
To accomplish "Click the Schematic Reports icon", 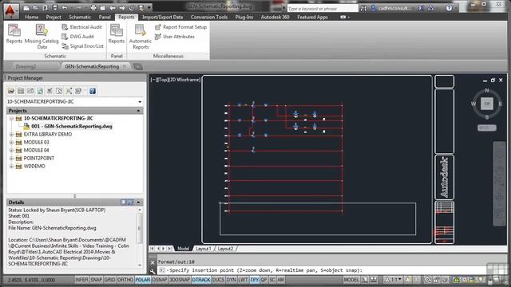I will coord(14,33).
